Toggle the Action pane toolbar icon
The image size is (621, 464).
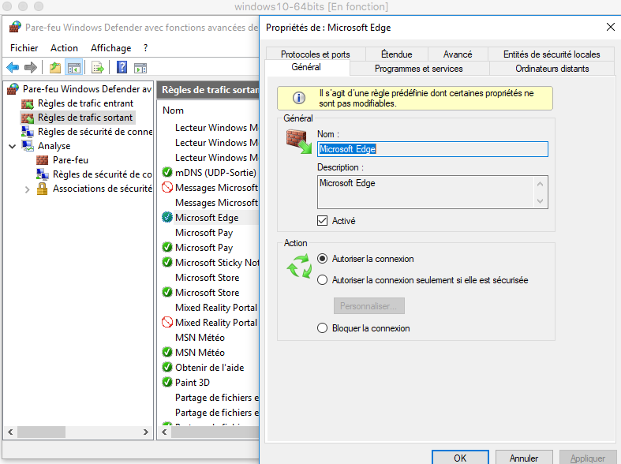click(140, 68)
